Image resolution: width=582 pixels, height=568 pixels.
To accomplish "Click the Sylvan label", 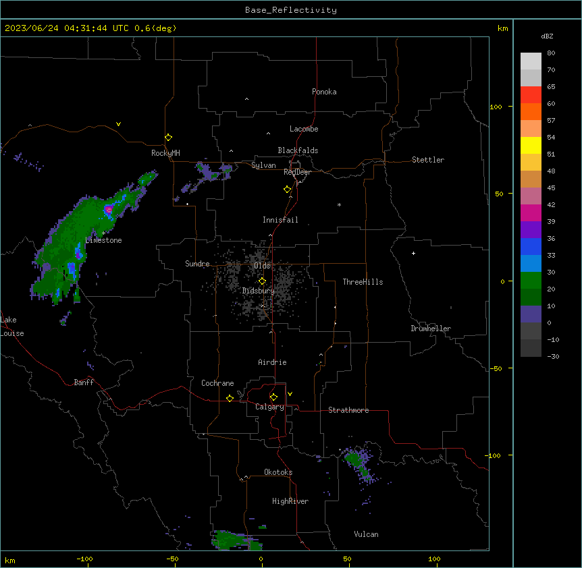I will (x=263, y=165).
